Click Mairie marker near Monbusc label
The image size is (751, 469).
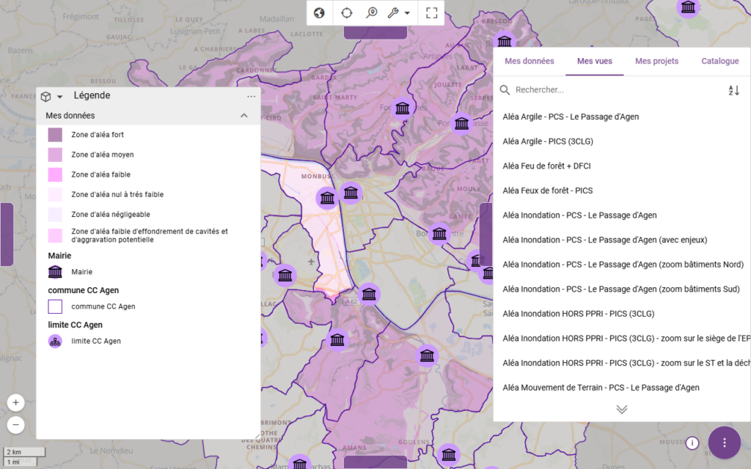(328, 198)
